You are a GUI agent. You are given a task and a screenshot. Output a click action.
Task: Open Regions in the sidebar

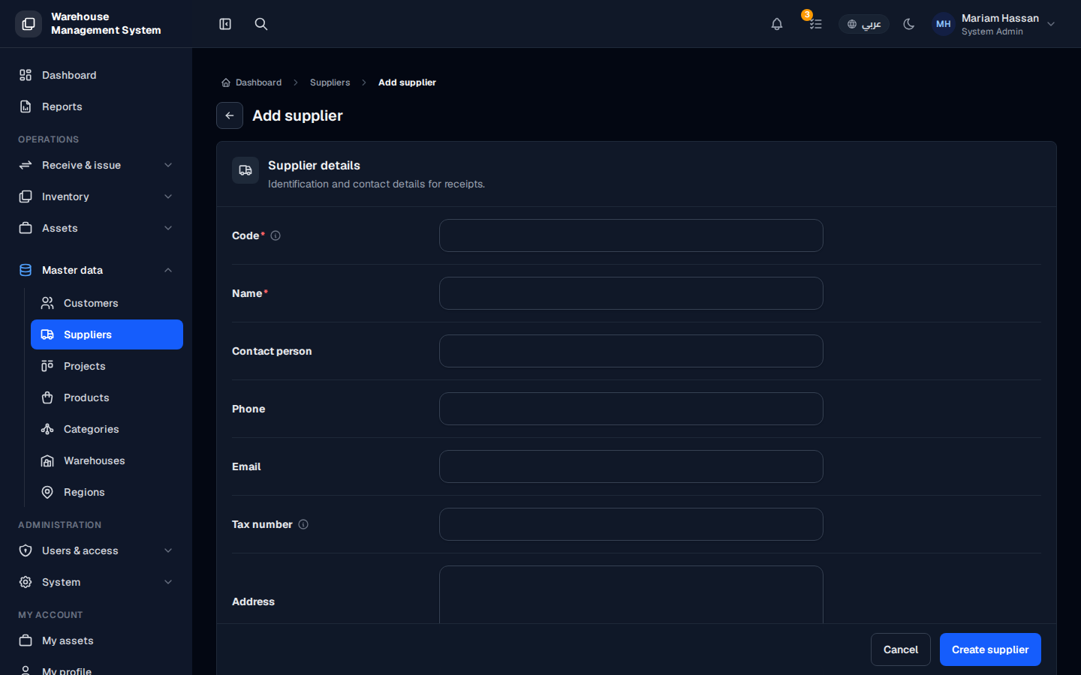(x=107, y=492)
